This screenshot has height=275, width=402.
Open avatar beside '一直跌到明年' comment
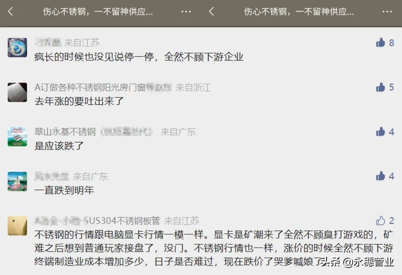(17, 181)
